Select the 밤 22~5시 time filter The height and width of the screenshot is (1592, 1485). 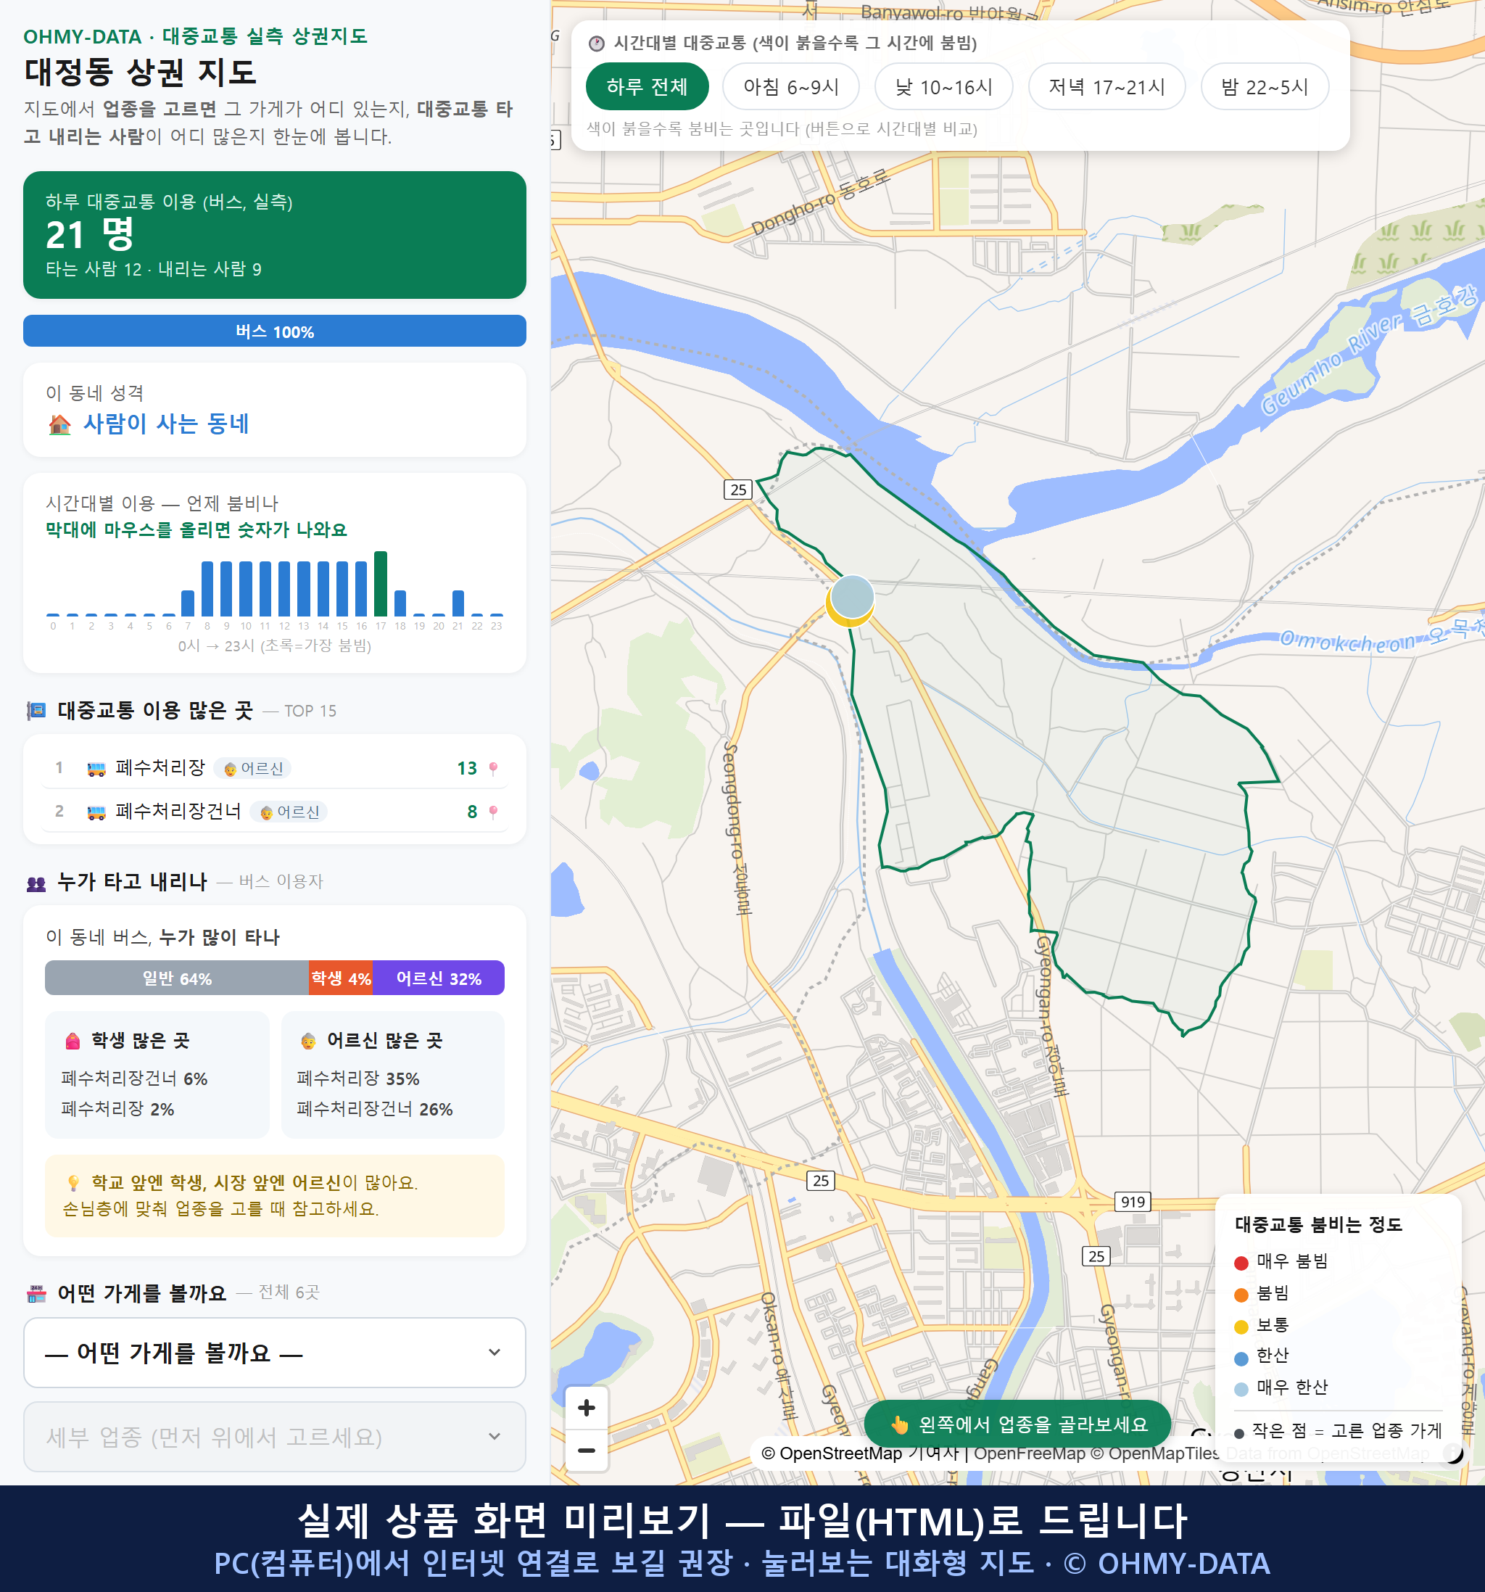1265,86
